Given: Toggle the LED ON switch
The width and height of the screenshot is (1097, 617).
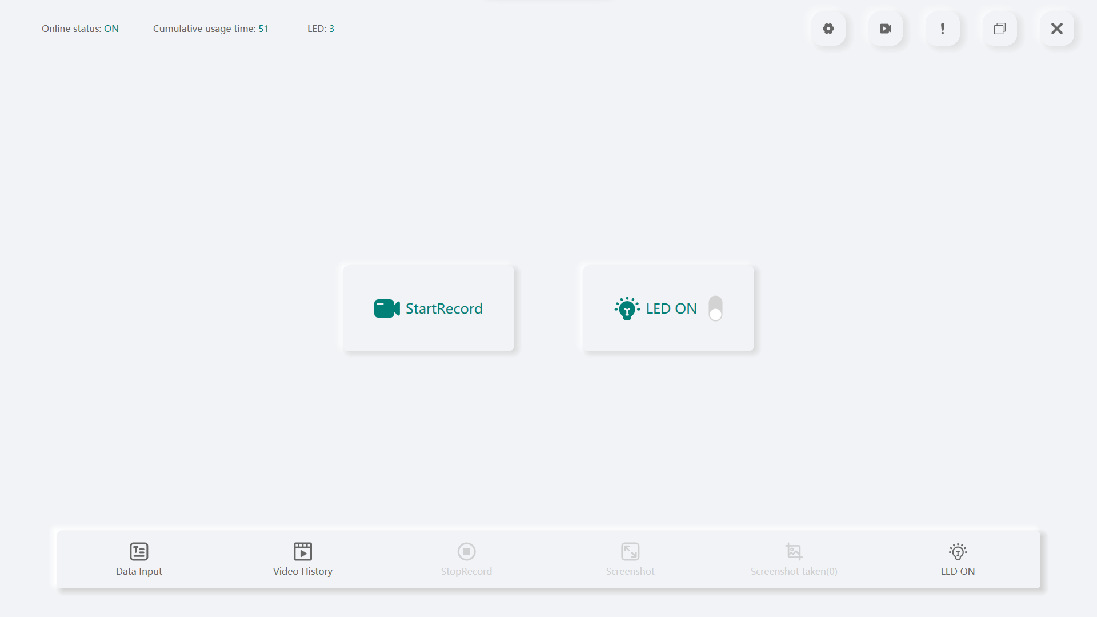Looking at the screenshot, I should (715, 308).
